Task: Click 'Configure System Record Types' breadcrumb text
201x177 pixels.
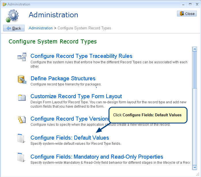Action: coord(84,28)
